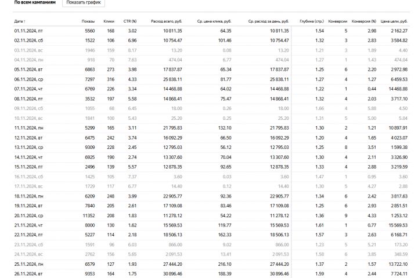This screenshot has height=278, width=418.
Task: Select greyed date 24.11.2024, вс
Action: [x=28, y=254]
